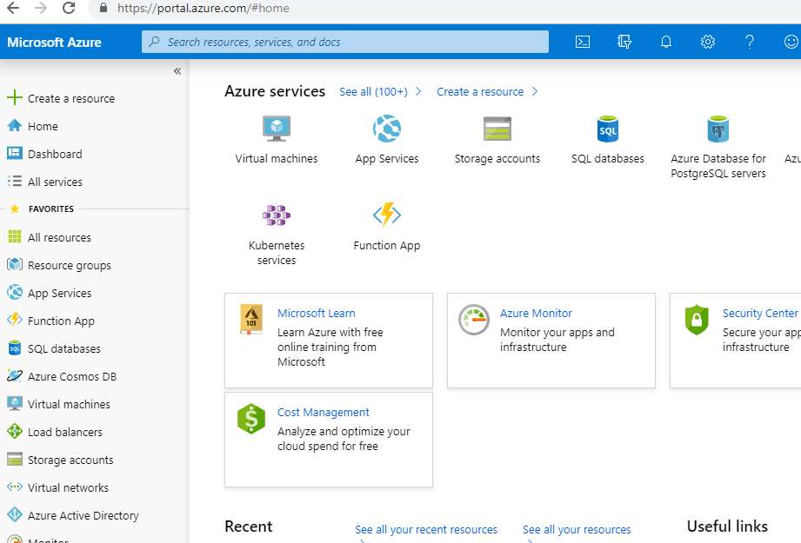Screen dimensions: 801x543
Task: Open the Security Center card link
Action: tap(760, 314)
